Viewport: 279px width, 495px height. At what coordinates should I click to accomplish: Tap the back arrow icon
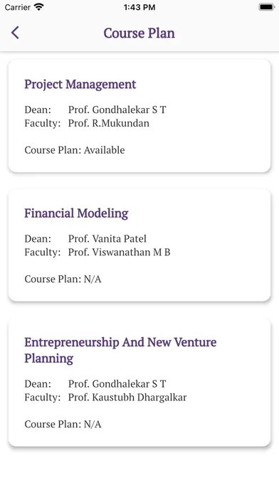coord(15,33)
